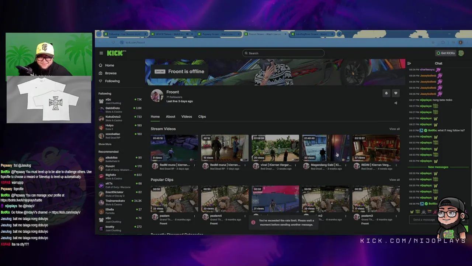
Task: Open options menu for paalam clip
Action: coord(194,216)
